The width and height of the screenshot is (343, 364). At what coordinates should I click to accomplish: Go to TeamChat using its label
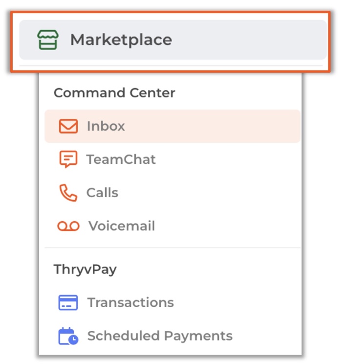click(121, 159)
